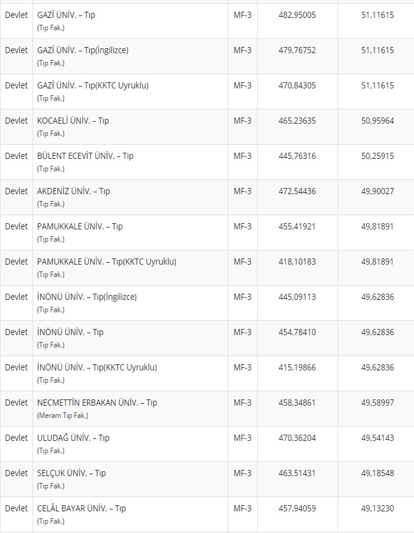Click PAMUKKALE ÜNİV. – Tıp(KKTC Uyruklu) entry
The height and width of the screenshot is (533, 414).
click(106, 262)
